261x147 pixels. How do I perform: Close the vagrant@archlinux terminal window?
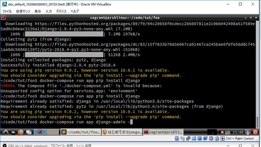tap(256, 18)
